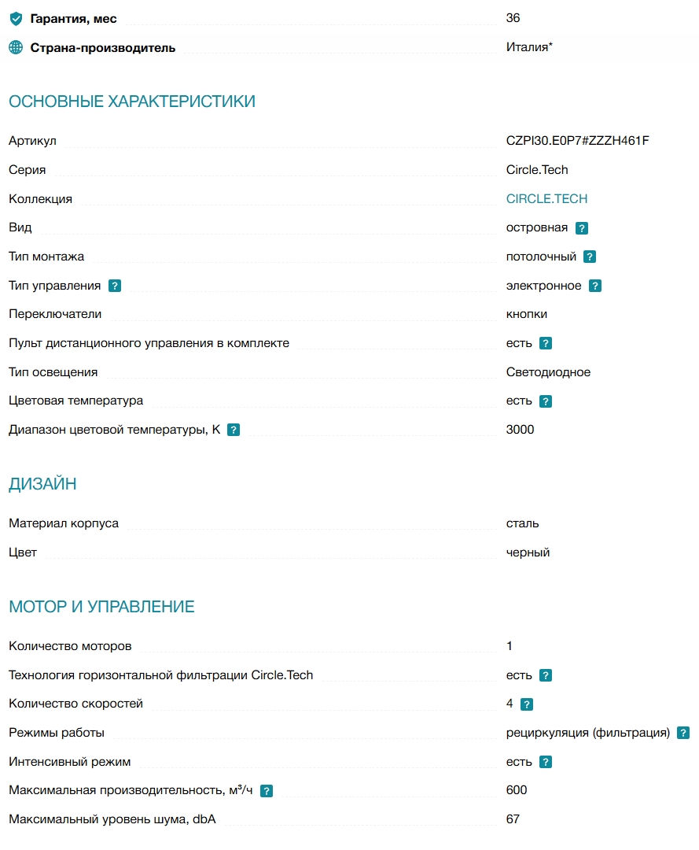
Task: Click help icon beside Диапазон цветовой температуры
Action: coord(234,430)
